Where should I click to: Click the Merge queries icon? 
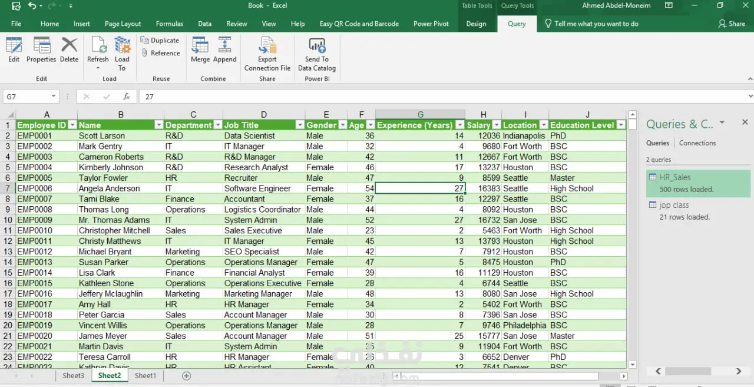click(x=200, y=49)
